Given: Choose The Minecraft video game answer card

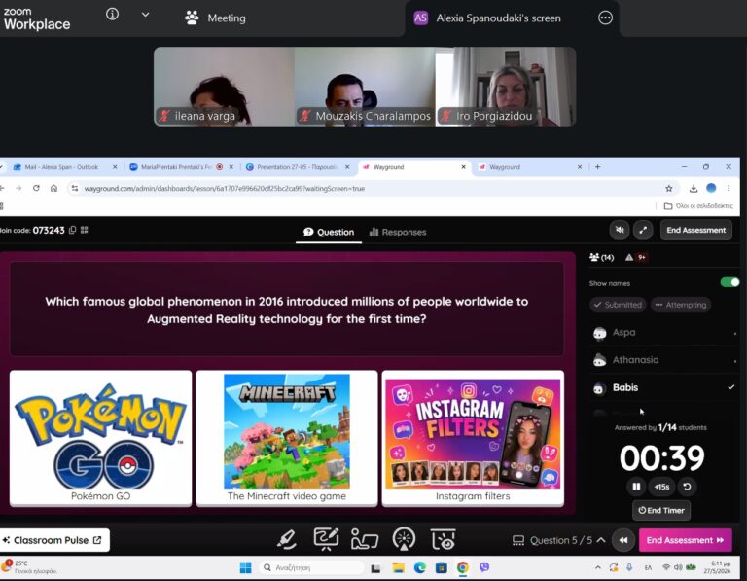Looking at the screenshot, I should pyautogui.click(x=287, y=438).
